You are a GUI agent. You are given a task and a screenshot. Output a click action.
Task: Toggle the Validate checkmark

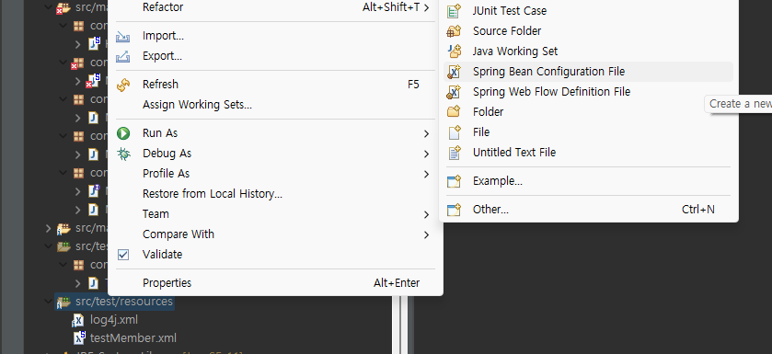pos(123,255)
